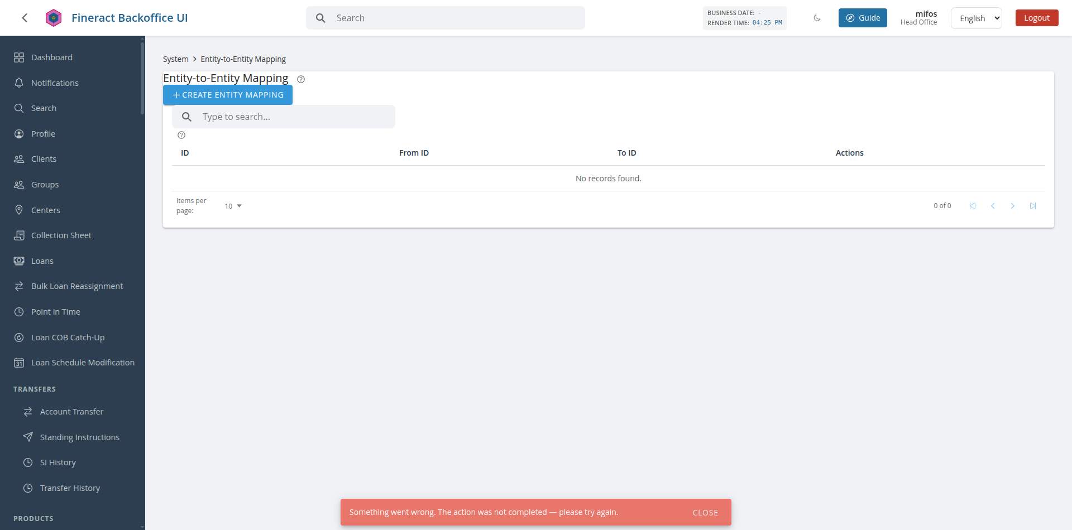Screen dimensions: 1072x530
Task: Click the Entity-to-Entity Mapping breadcrumb
Action: 243,59
